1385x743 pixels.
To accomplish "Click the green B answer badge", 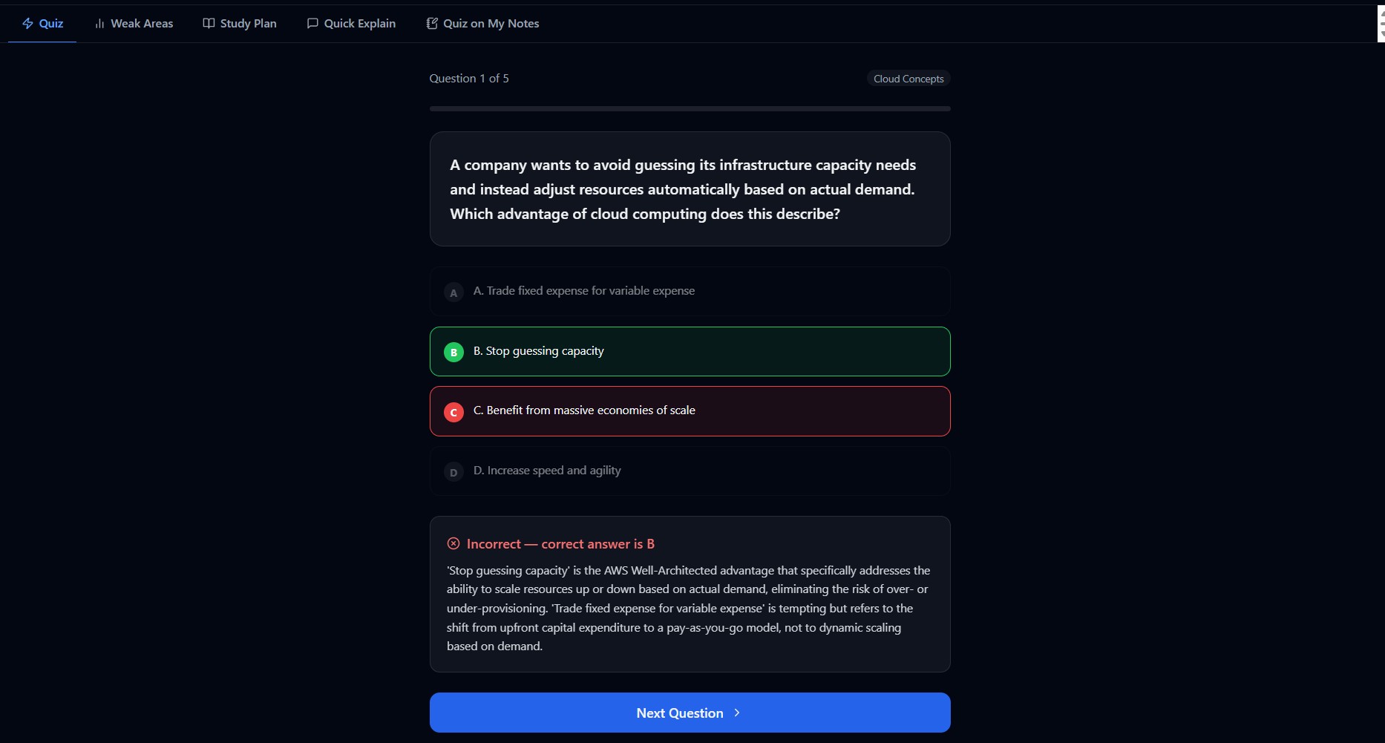I will click(454, 353).
